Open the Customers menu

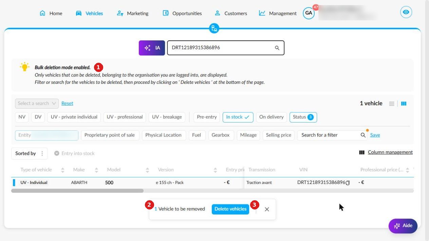pos(231,13)
